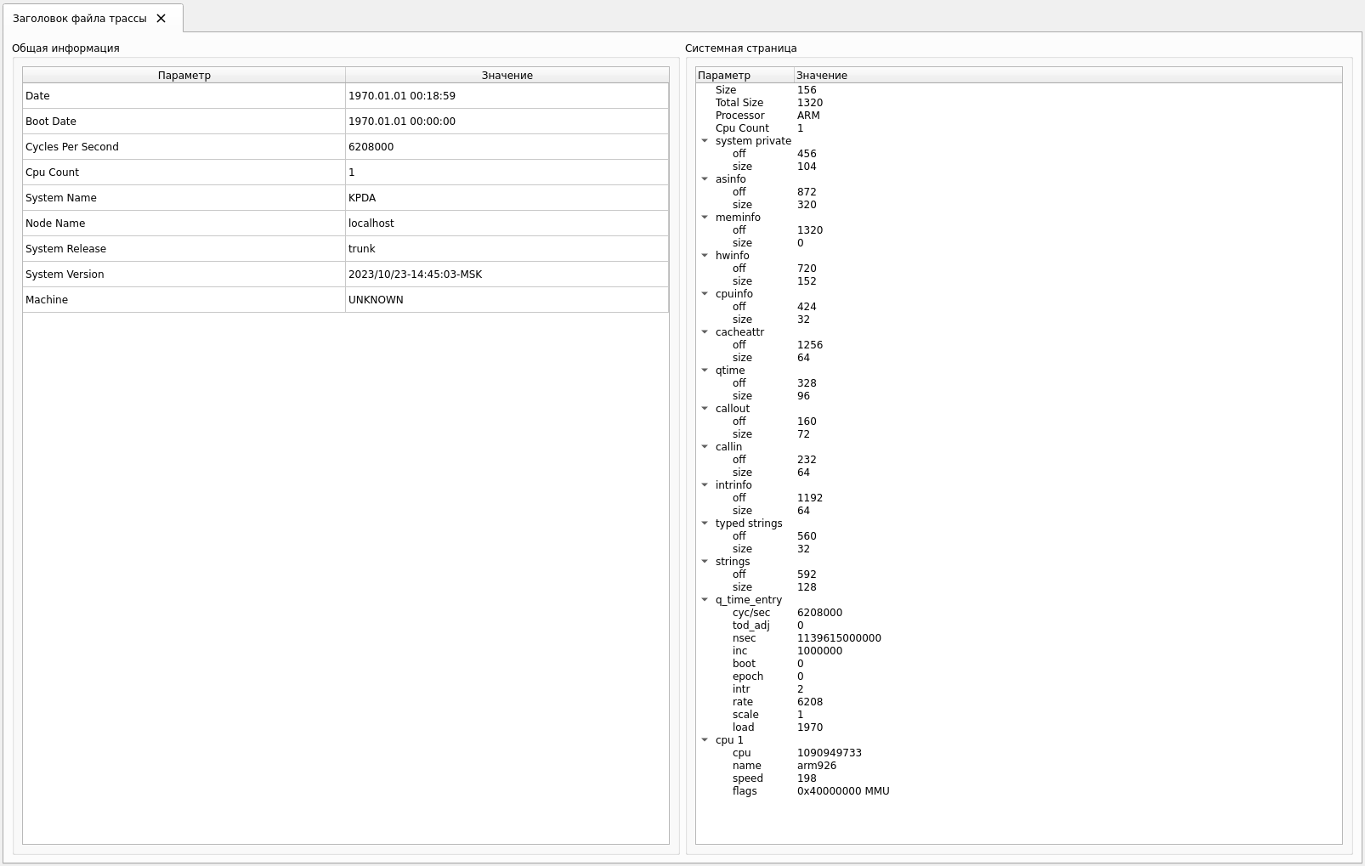Select the nsec entry under q_time_entry
This screenshot has width=1365, height=866.
[744, 638]
